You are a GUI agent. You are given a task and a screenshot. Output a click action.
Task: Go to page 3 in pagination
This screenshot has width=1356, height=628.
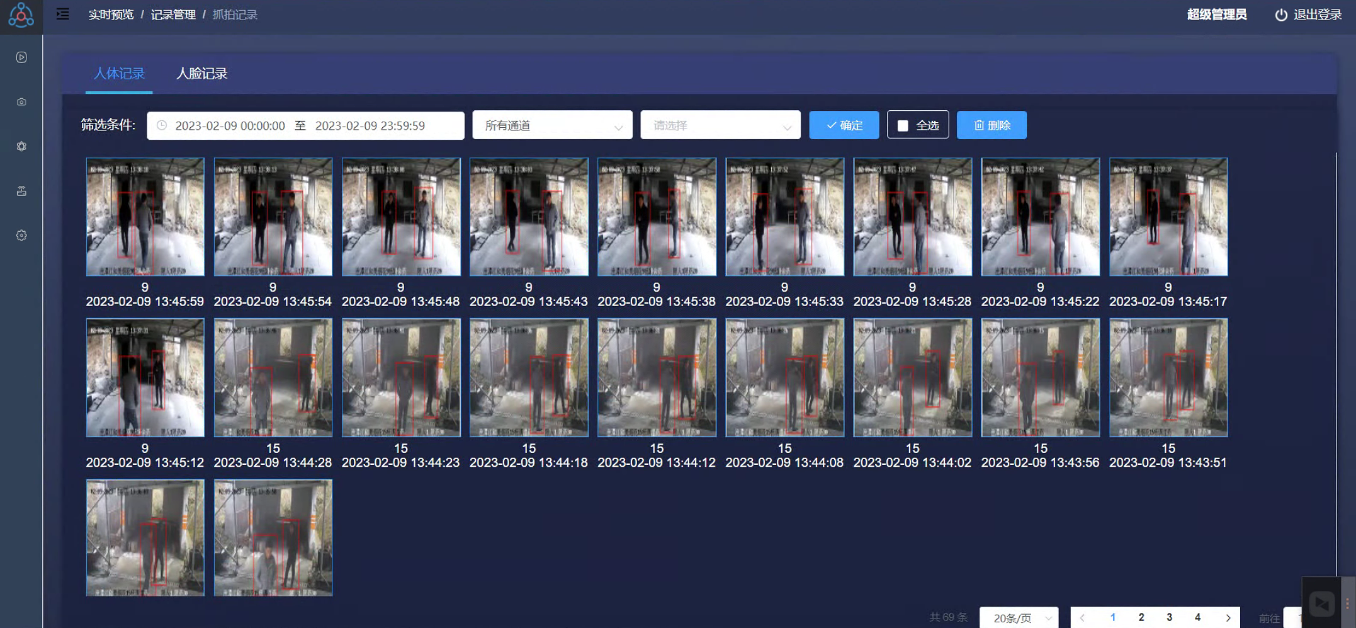pyautogui.click(x=1169, y=617)
